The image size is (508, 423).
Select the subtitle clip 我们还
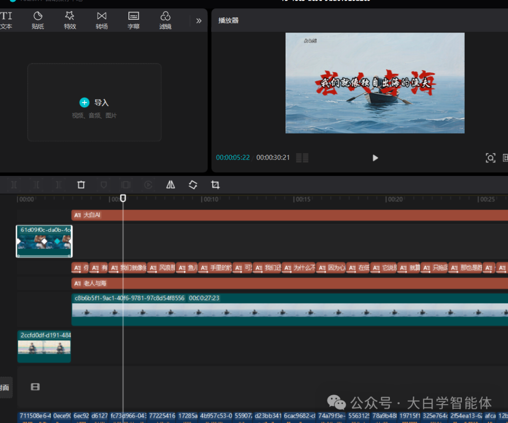pos(267,268)
